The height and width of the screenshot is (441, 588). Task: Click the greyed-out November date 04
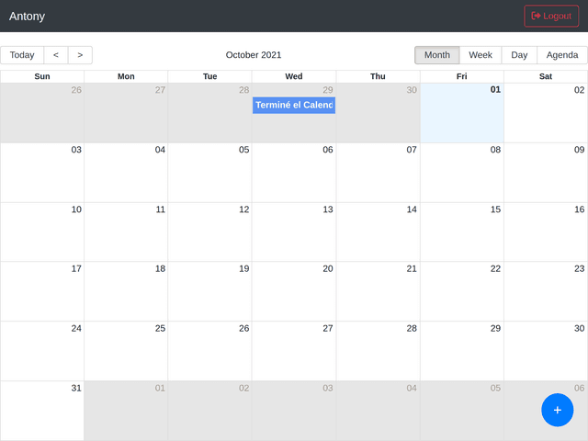click(412, 388)
